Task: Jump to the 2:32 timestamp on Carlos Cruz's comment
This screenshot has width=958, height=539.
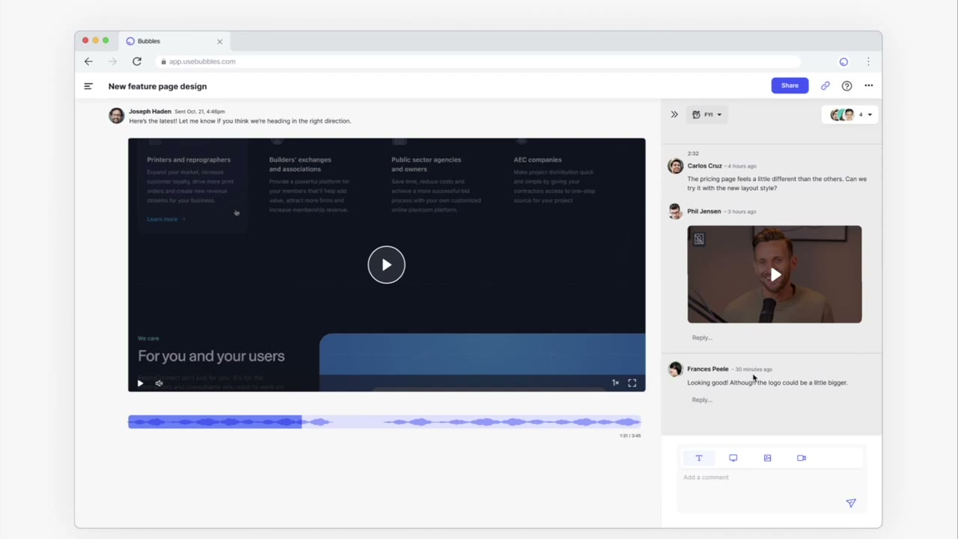Action: (x=693, y=153)
